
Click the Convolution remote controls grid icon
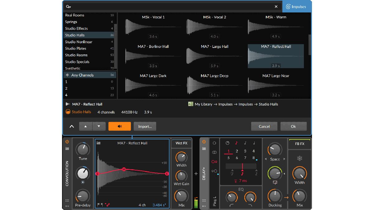pos(67,201)
